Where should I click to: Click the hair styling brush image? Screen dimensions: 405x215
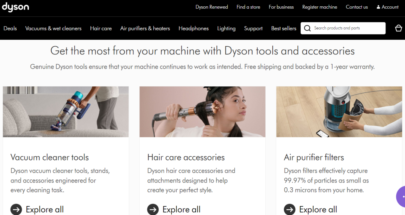202,112
